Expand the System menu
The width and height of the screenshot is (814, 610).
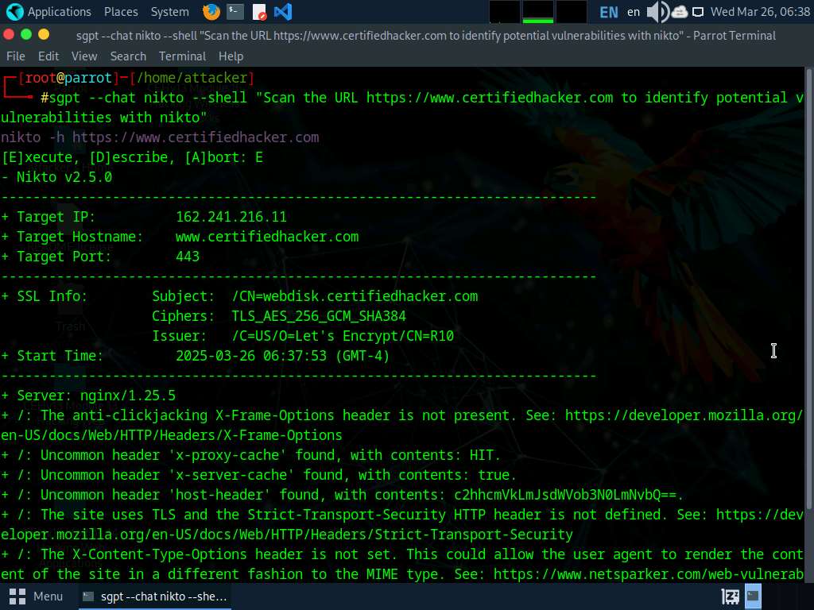pos(169,12)
